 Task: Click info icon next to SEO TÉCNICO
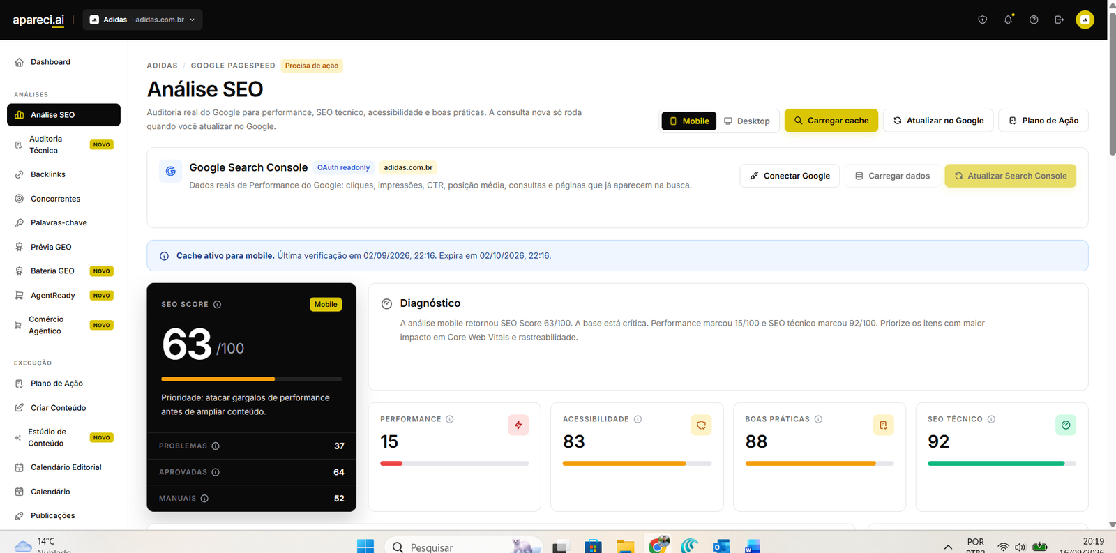click(x=991, y=419)
